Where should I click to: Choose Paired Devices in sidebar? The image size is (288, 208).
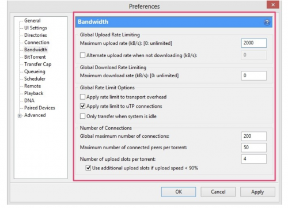click(x=40, y=108)
